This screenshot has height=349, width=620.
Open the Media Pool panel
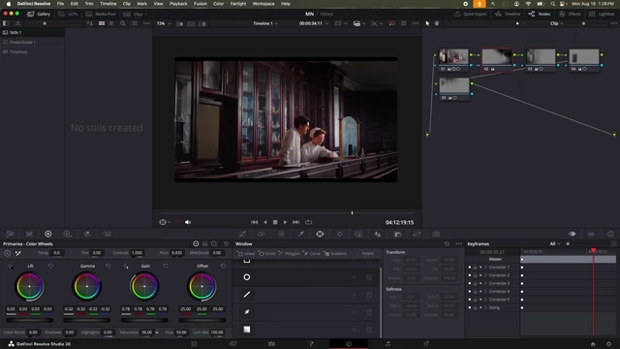pos(101,14)
